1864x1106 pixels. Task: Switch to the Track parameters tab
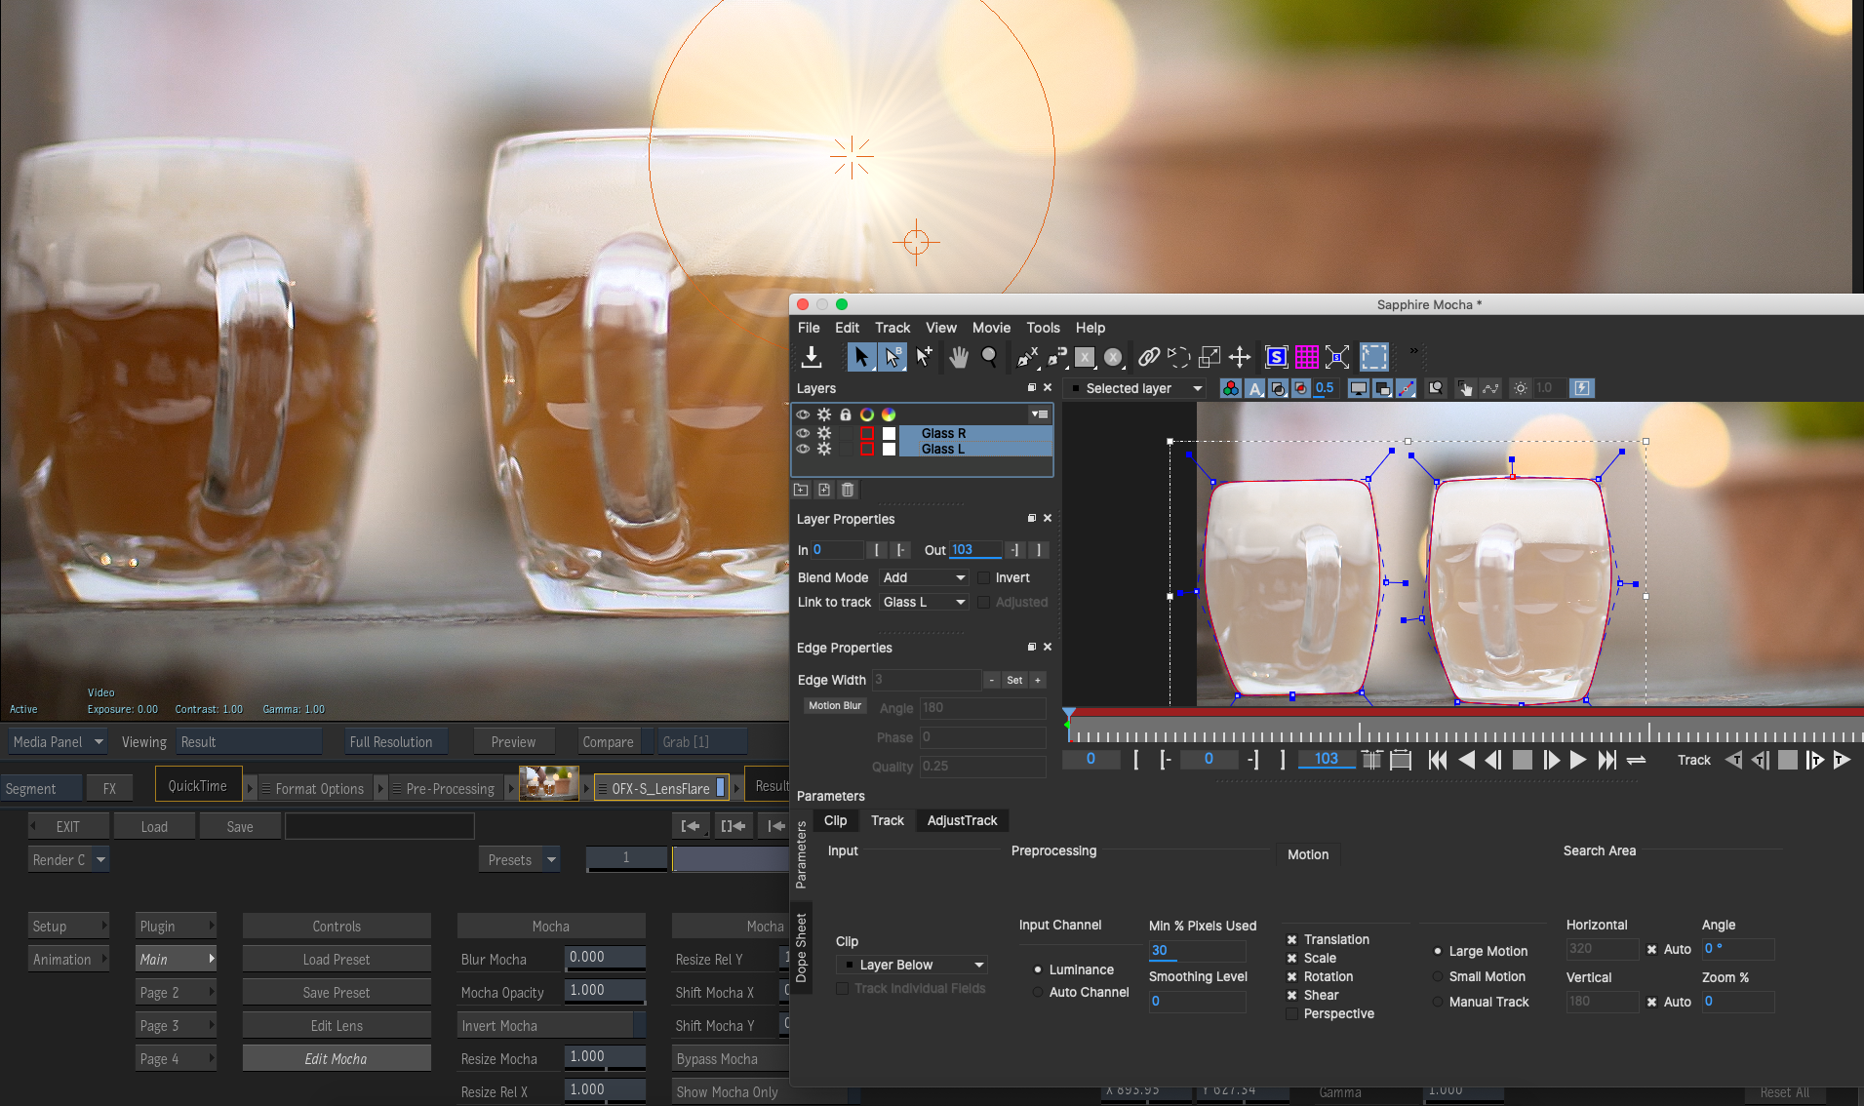(x=887, y=820)
